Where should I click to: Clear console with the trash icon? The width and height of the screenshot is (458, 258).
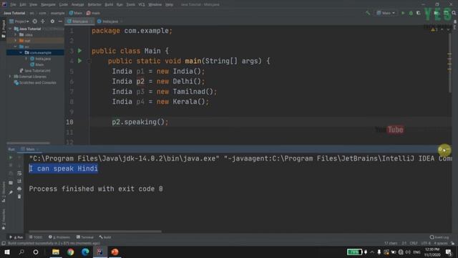pyautogui.click(x=19, y=197)
